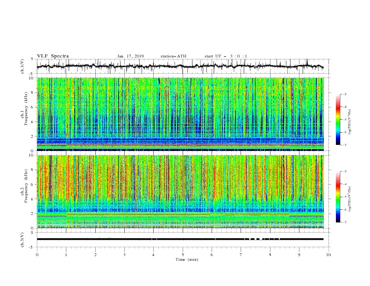Click the "-7" label on ch.2 colorbar

coord(344,222)
